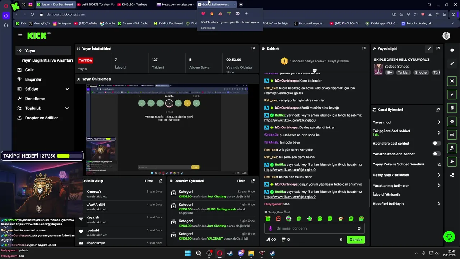Pop out the Etkinlik Akışı panel
Image resolution: width=460 pixels, height=259 pixels.
[161, 181]
